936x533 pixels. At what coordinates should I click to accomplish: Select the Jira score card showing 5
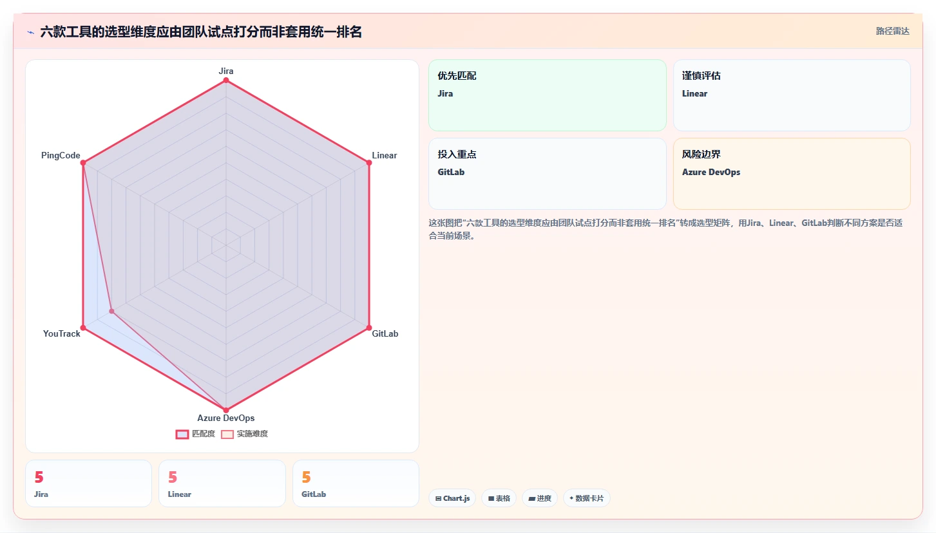[89, 483]
